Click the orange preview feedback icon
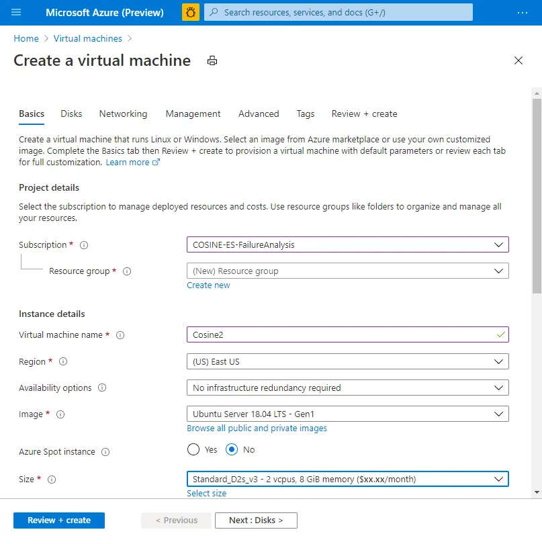The height and width of the screenshot is (544, 542). 191,11
